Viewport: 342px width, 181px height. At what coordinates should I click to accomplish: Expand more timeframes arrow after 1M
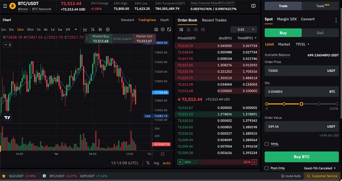point(76,29)
